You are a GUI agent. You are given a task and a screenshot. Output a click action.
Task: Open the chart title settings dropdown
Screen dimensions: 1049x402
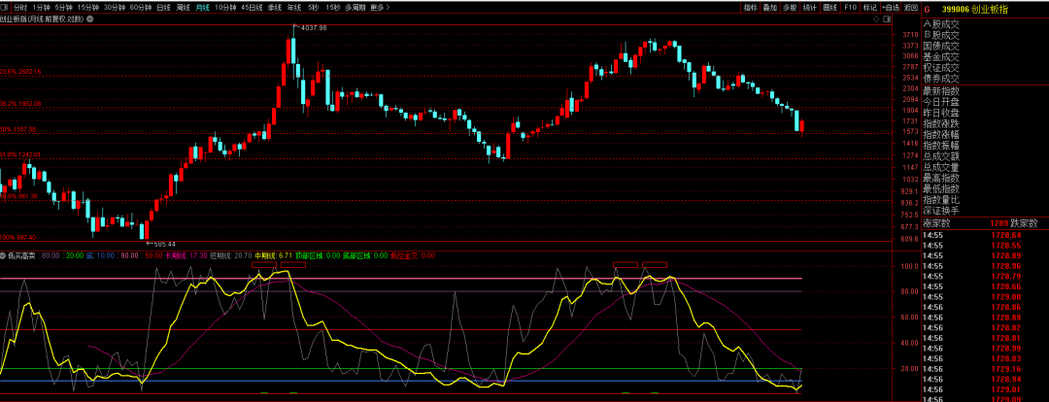point(88,17)
